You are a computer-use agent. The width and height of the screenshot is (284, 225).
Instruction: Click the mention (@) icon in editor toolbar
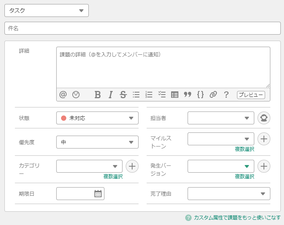tap(63, 95)
